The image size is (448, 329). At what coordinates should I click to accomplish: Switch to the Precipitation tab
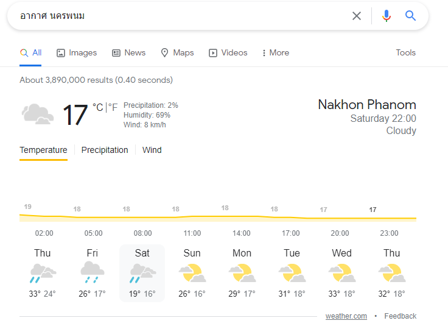(105, 150)
